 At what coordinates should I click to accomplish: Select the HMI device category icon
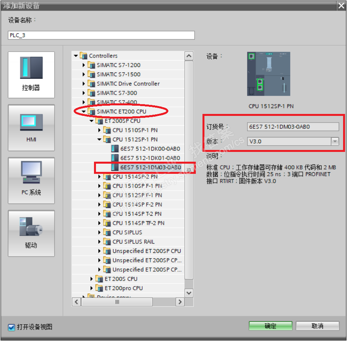click(x=31, y=128)
